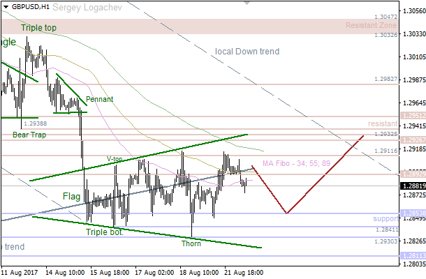The width and height of the screenshot is (426, 279).
Task: Select the Flag pattern label
Action: coord(72,197)
